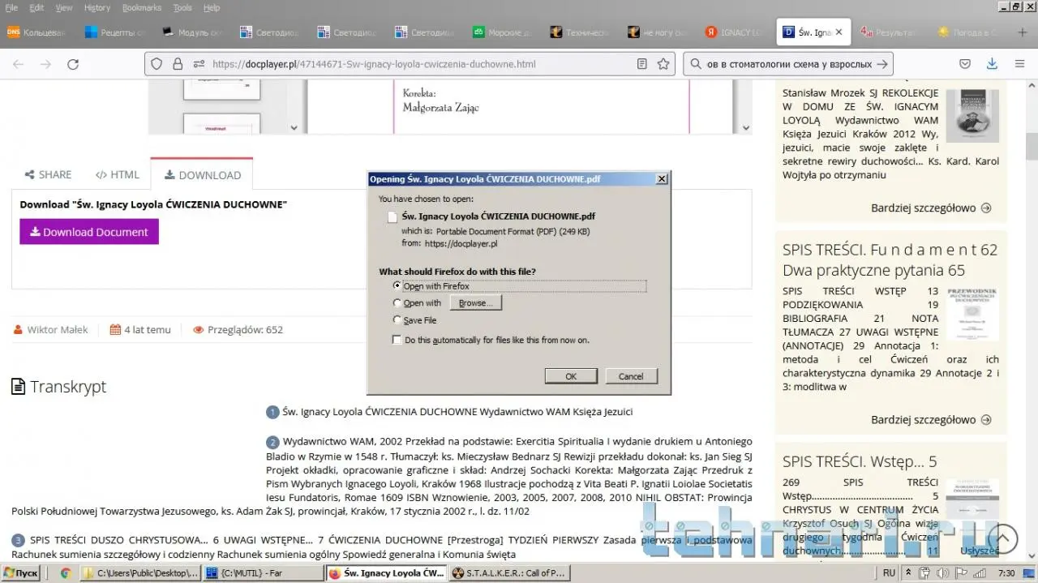Click the page vertical scrollbar thumb

(1032, 148)
